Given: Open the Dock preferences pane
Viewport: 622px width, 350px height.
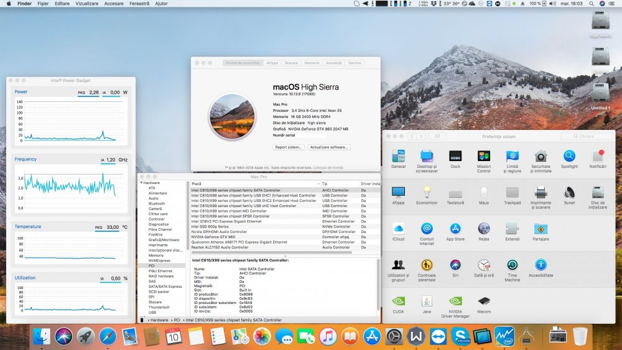Looking at the screenshot, I should coord(455,159).
